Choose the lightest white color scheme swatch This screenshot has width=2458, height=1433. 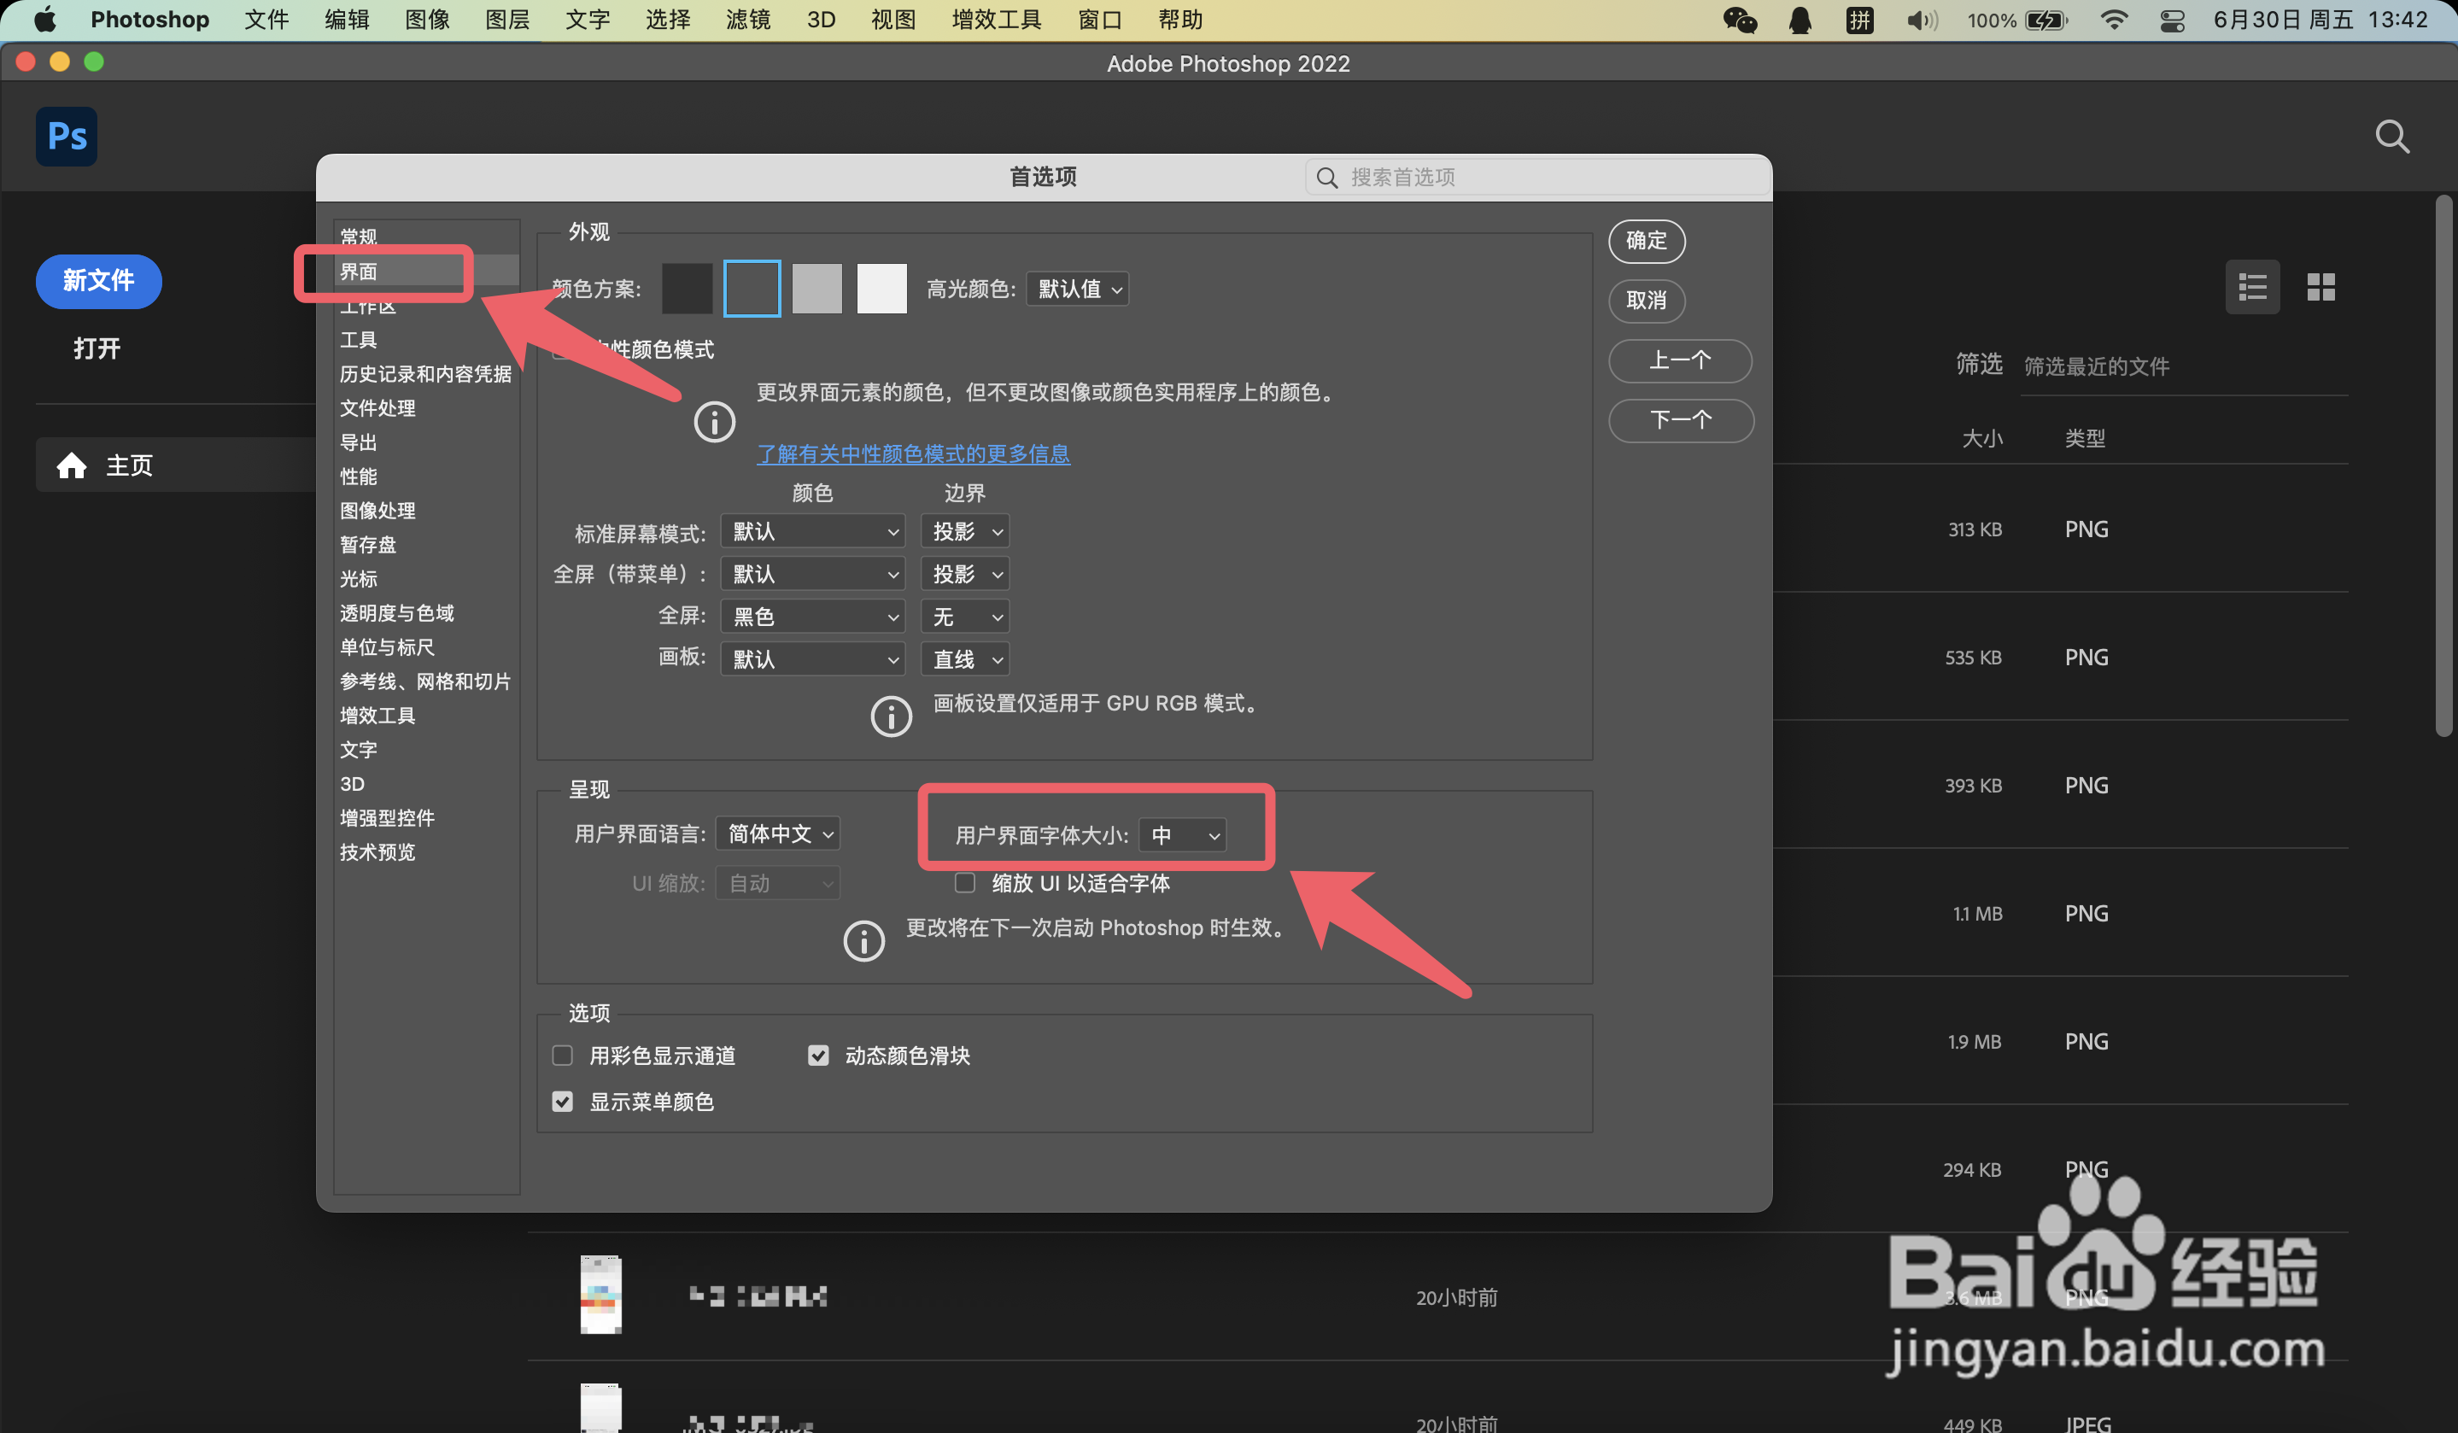coord(881,289)
